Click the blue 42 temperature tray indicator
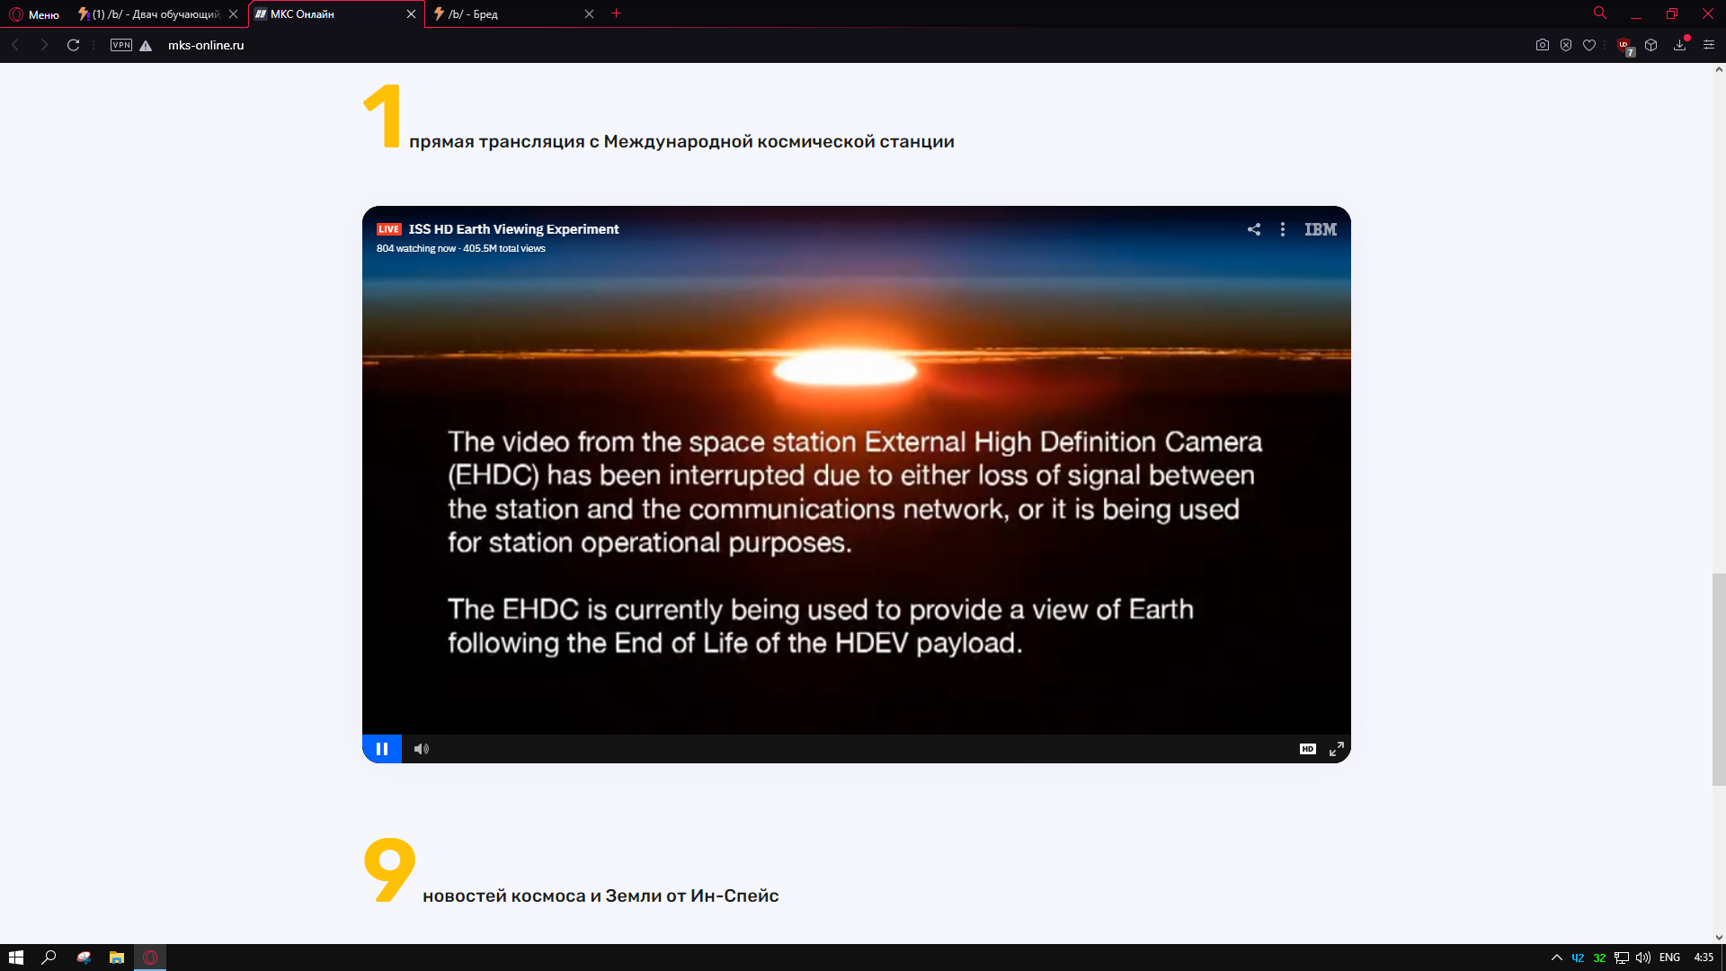The height and width of the screenshot is (971, 1726). click(1578, 958)
